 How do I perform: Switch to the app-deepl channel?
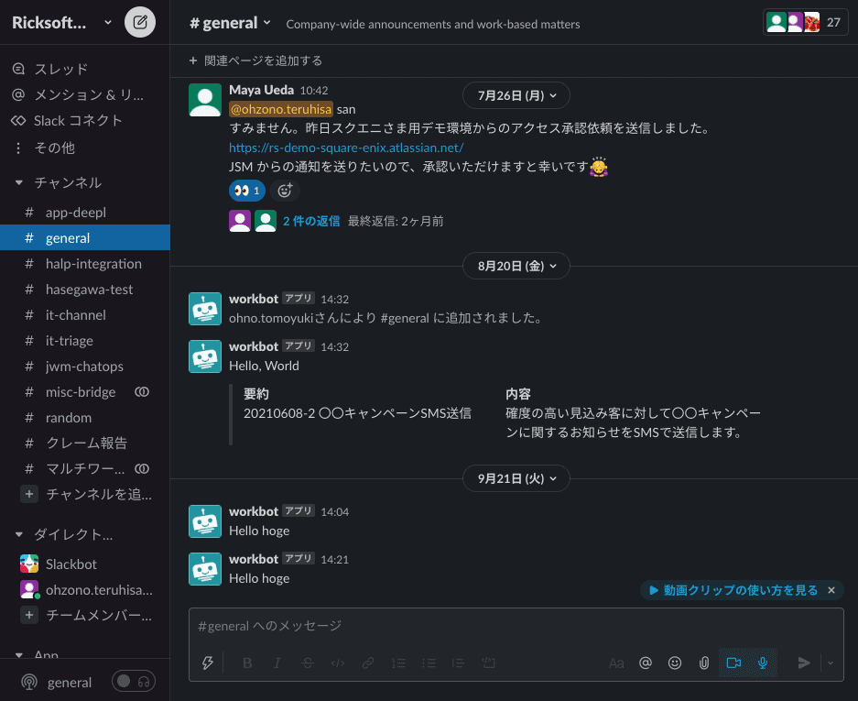click(x=85, y=212)
